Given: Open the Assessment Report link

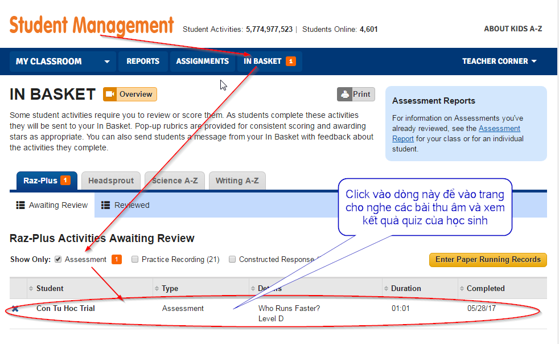Looking at the screenshot, I should [456, 133].
